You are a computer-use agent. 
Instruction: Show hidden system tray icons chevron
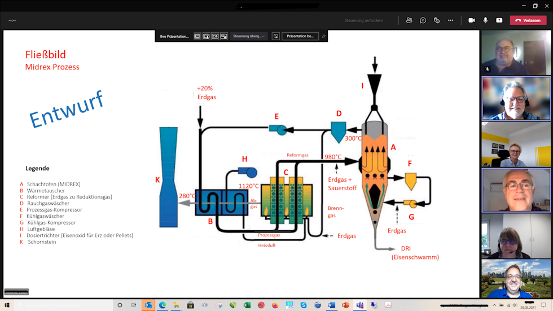(x=494, y=305)
